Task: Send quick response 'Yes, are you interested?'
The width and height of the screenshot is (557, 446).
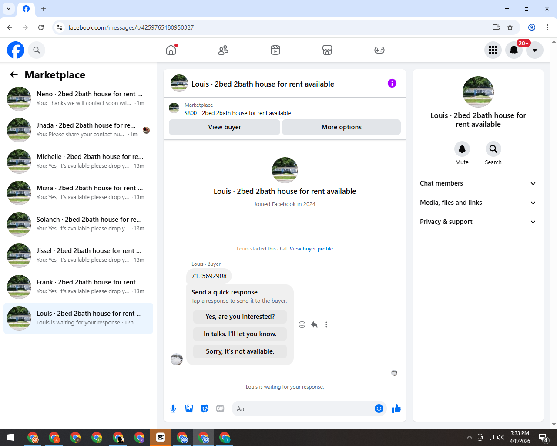Action: 240,317
